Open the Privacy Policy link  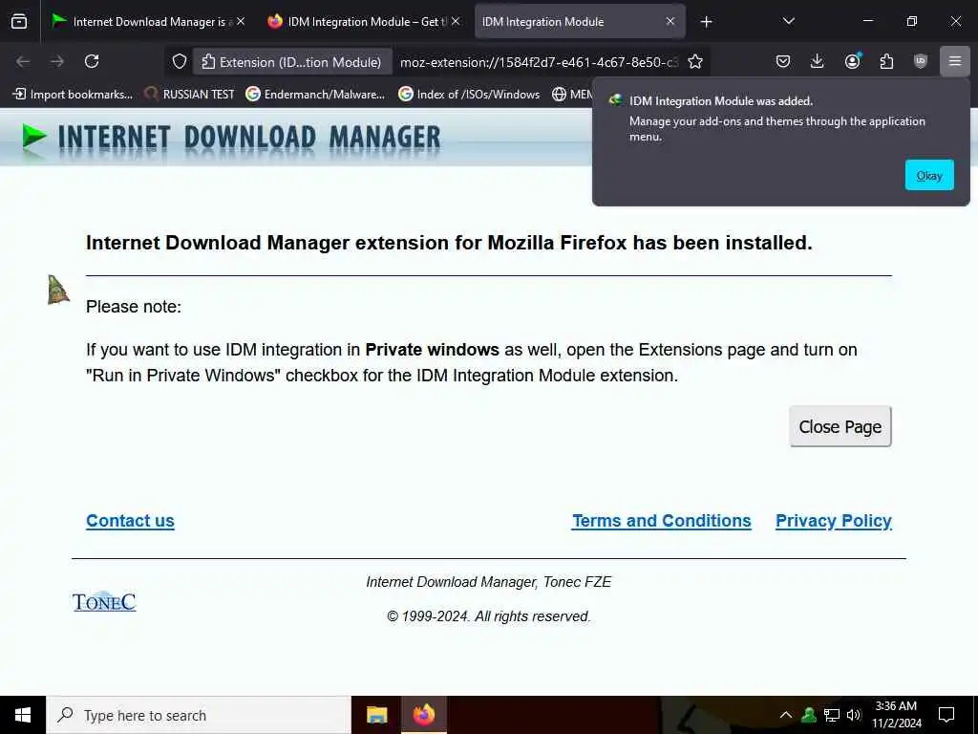[833, 521]
